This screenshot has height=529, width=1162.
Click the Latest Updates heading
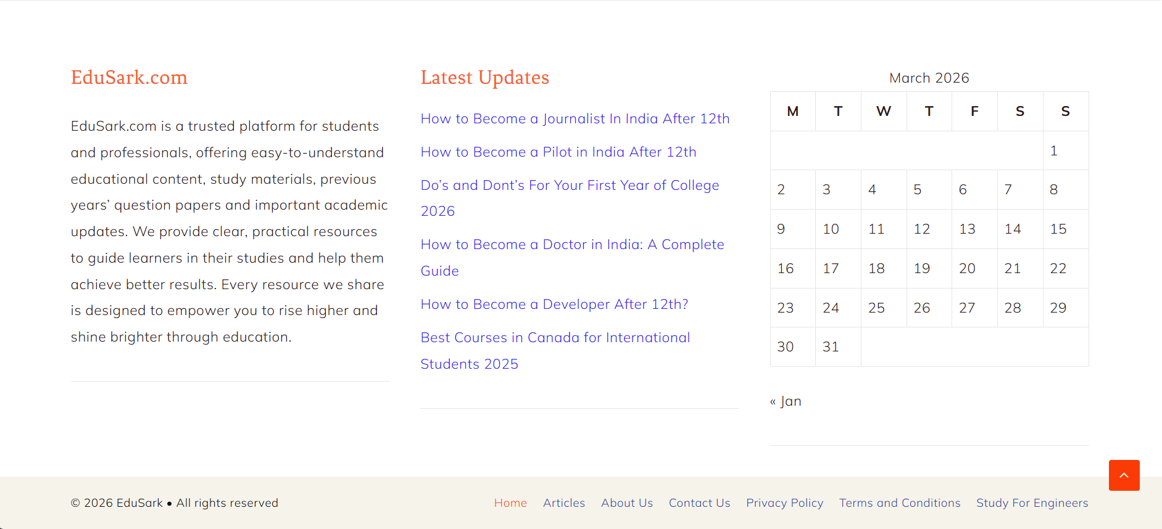pos(484,78)
